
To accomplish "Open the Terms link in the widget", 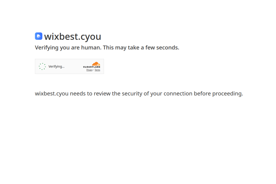I will (x=97, y=70).
